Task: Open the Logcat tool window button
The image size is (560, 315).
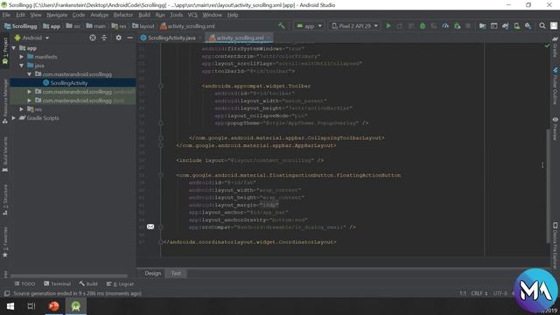Action: pos(120,283)
